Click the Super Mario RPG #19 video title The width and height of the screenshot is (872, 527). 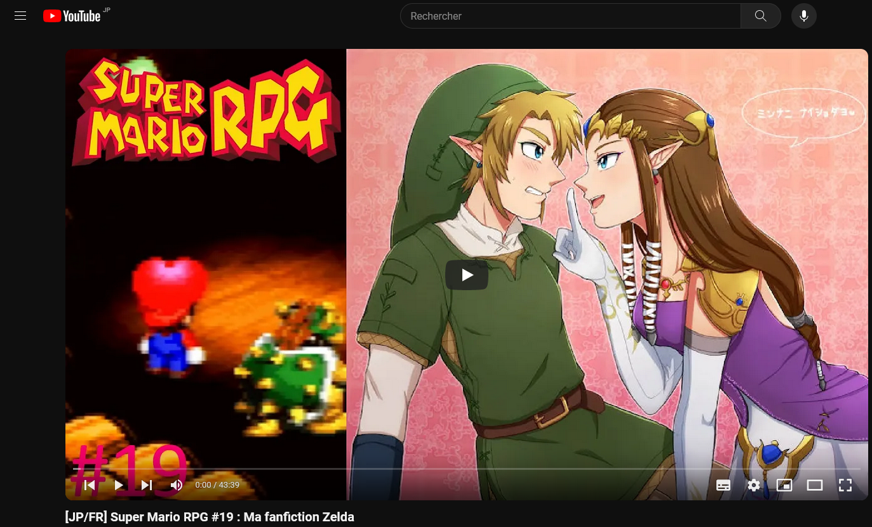coord(210,517)
